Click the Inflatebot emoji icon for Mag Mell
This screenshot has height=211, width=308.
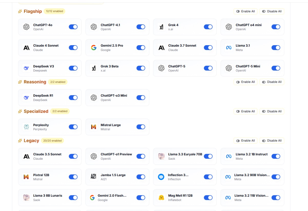161,198
